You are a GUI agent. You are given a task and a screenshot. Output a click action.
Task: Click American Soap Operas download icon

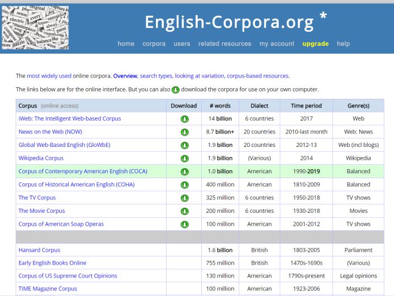pos(184,225)
